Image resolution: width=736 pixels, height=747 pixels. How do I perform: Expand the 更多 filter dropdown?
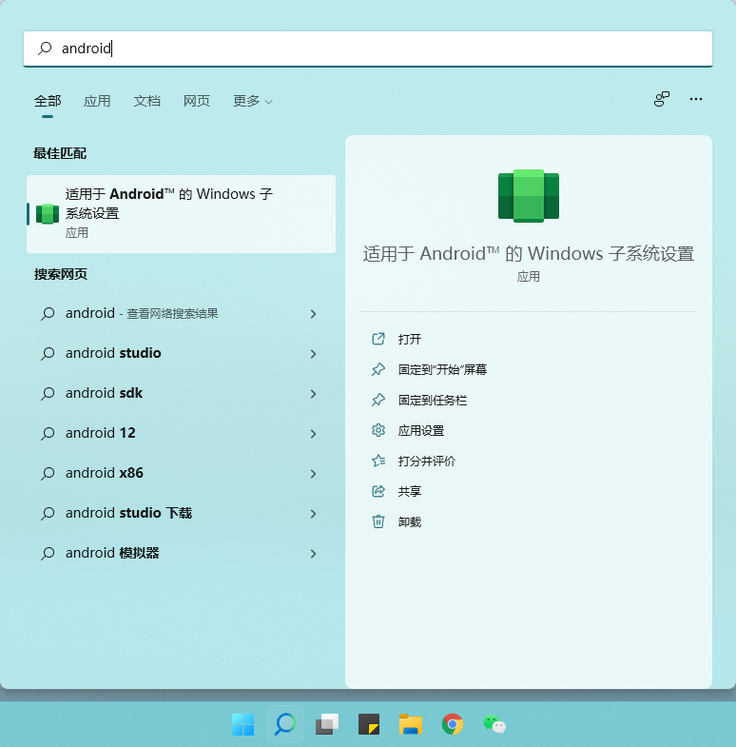(252, 101)
